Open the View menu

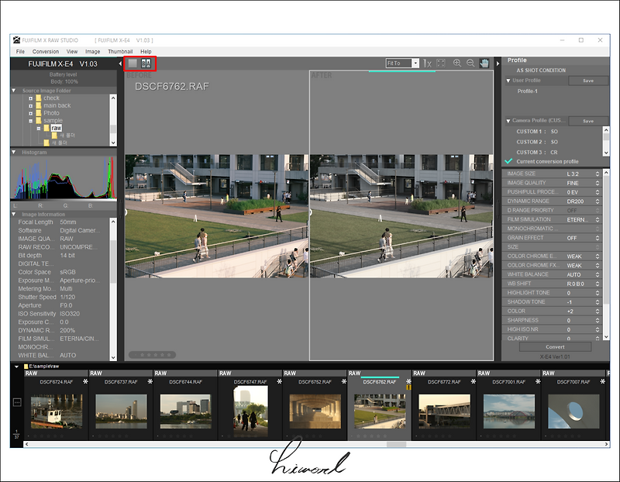(72, 51)
